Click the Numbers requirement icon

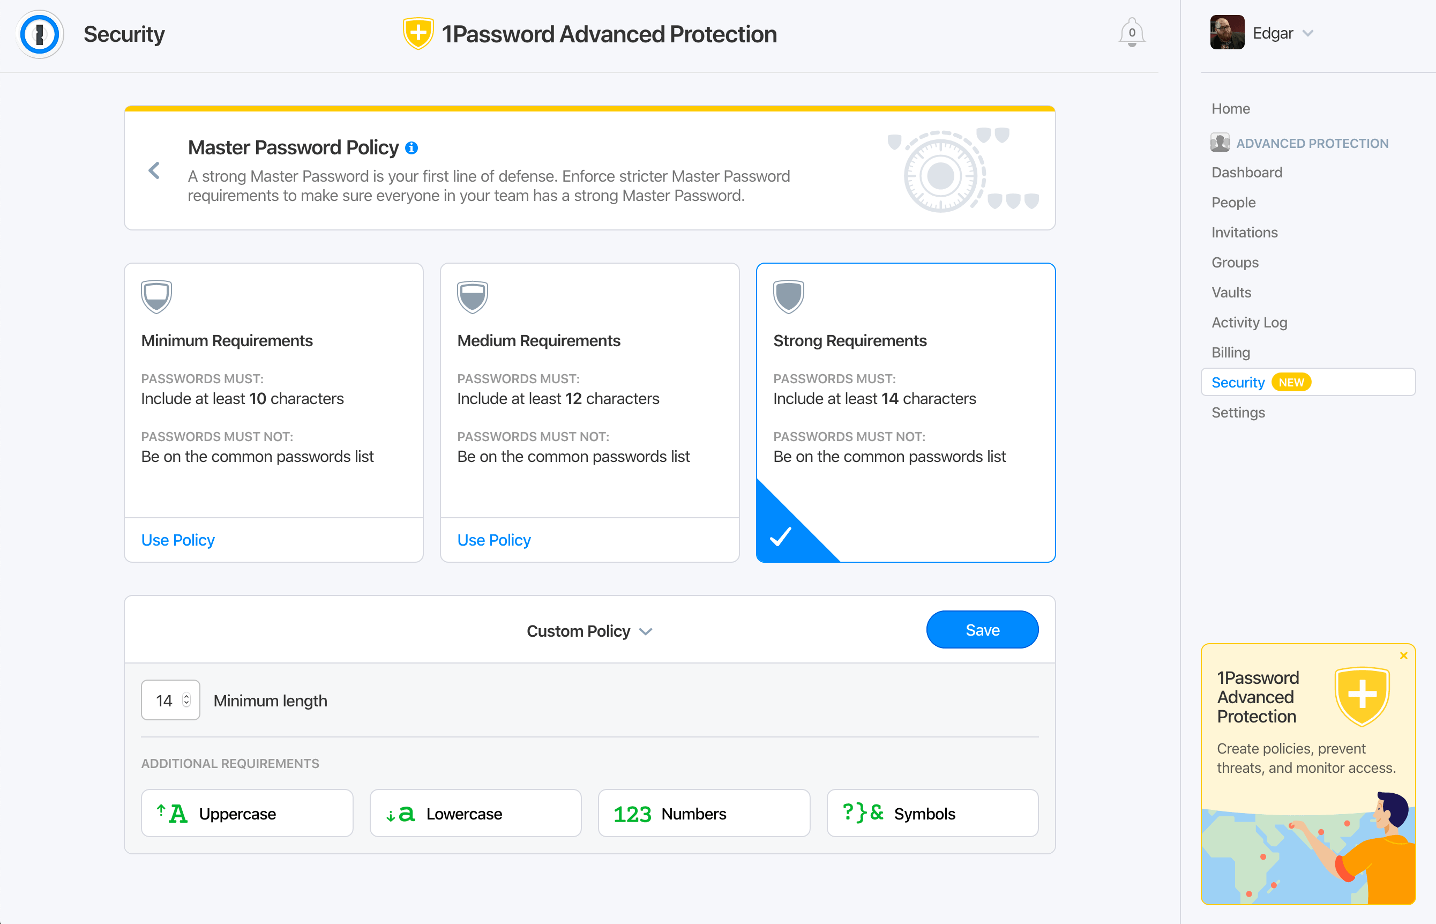pos(632,812)
